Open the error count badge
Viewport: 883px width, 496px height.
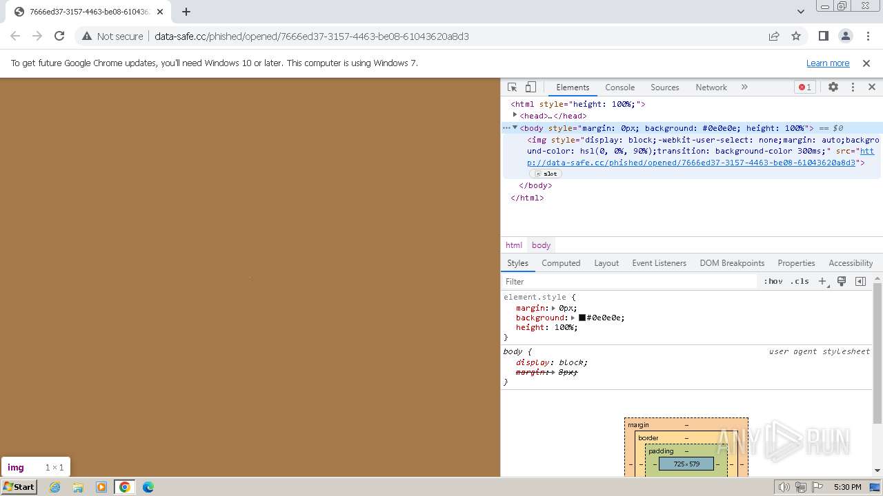pyautogui.click(x=805, y=87)
